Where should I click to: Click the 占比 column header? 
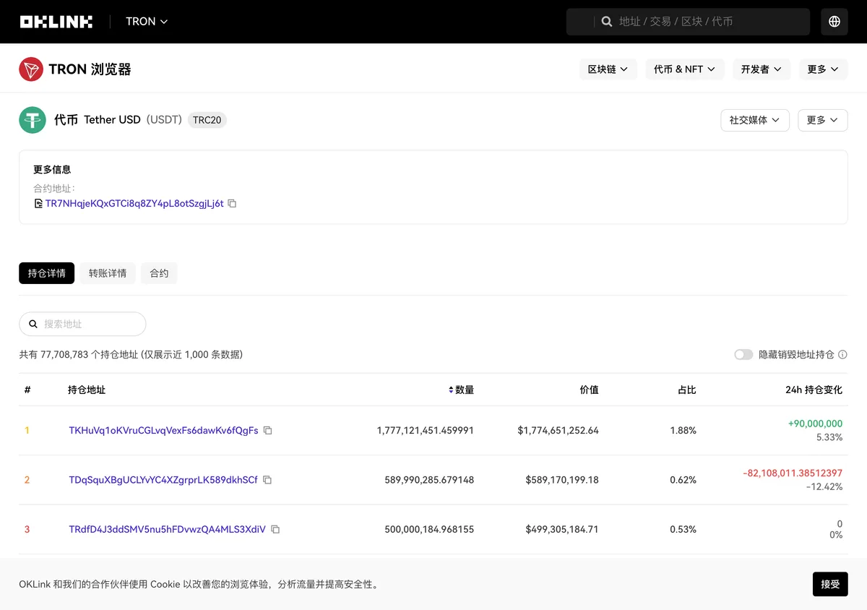(x=687, y=390)
